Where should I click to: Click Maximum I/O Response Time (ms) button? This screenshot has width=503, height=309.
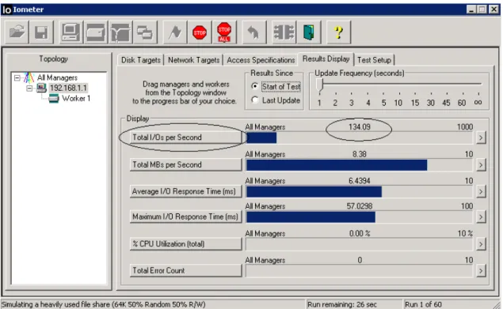pos(185,217)
